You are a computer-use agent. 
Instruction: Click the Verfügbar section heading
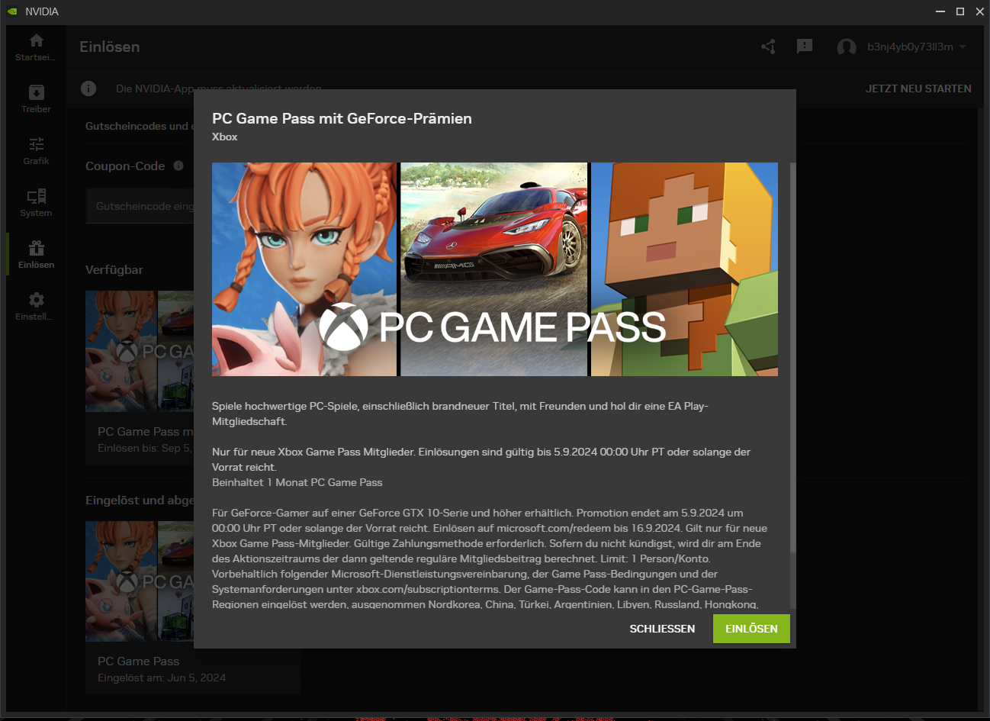tap(114, 269)
